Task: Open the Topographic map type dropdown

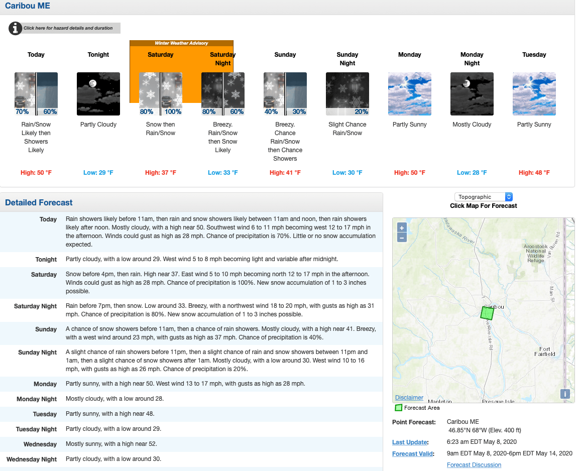Action: point(484,197)
